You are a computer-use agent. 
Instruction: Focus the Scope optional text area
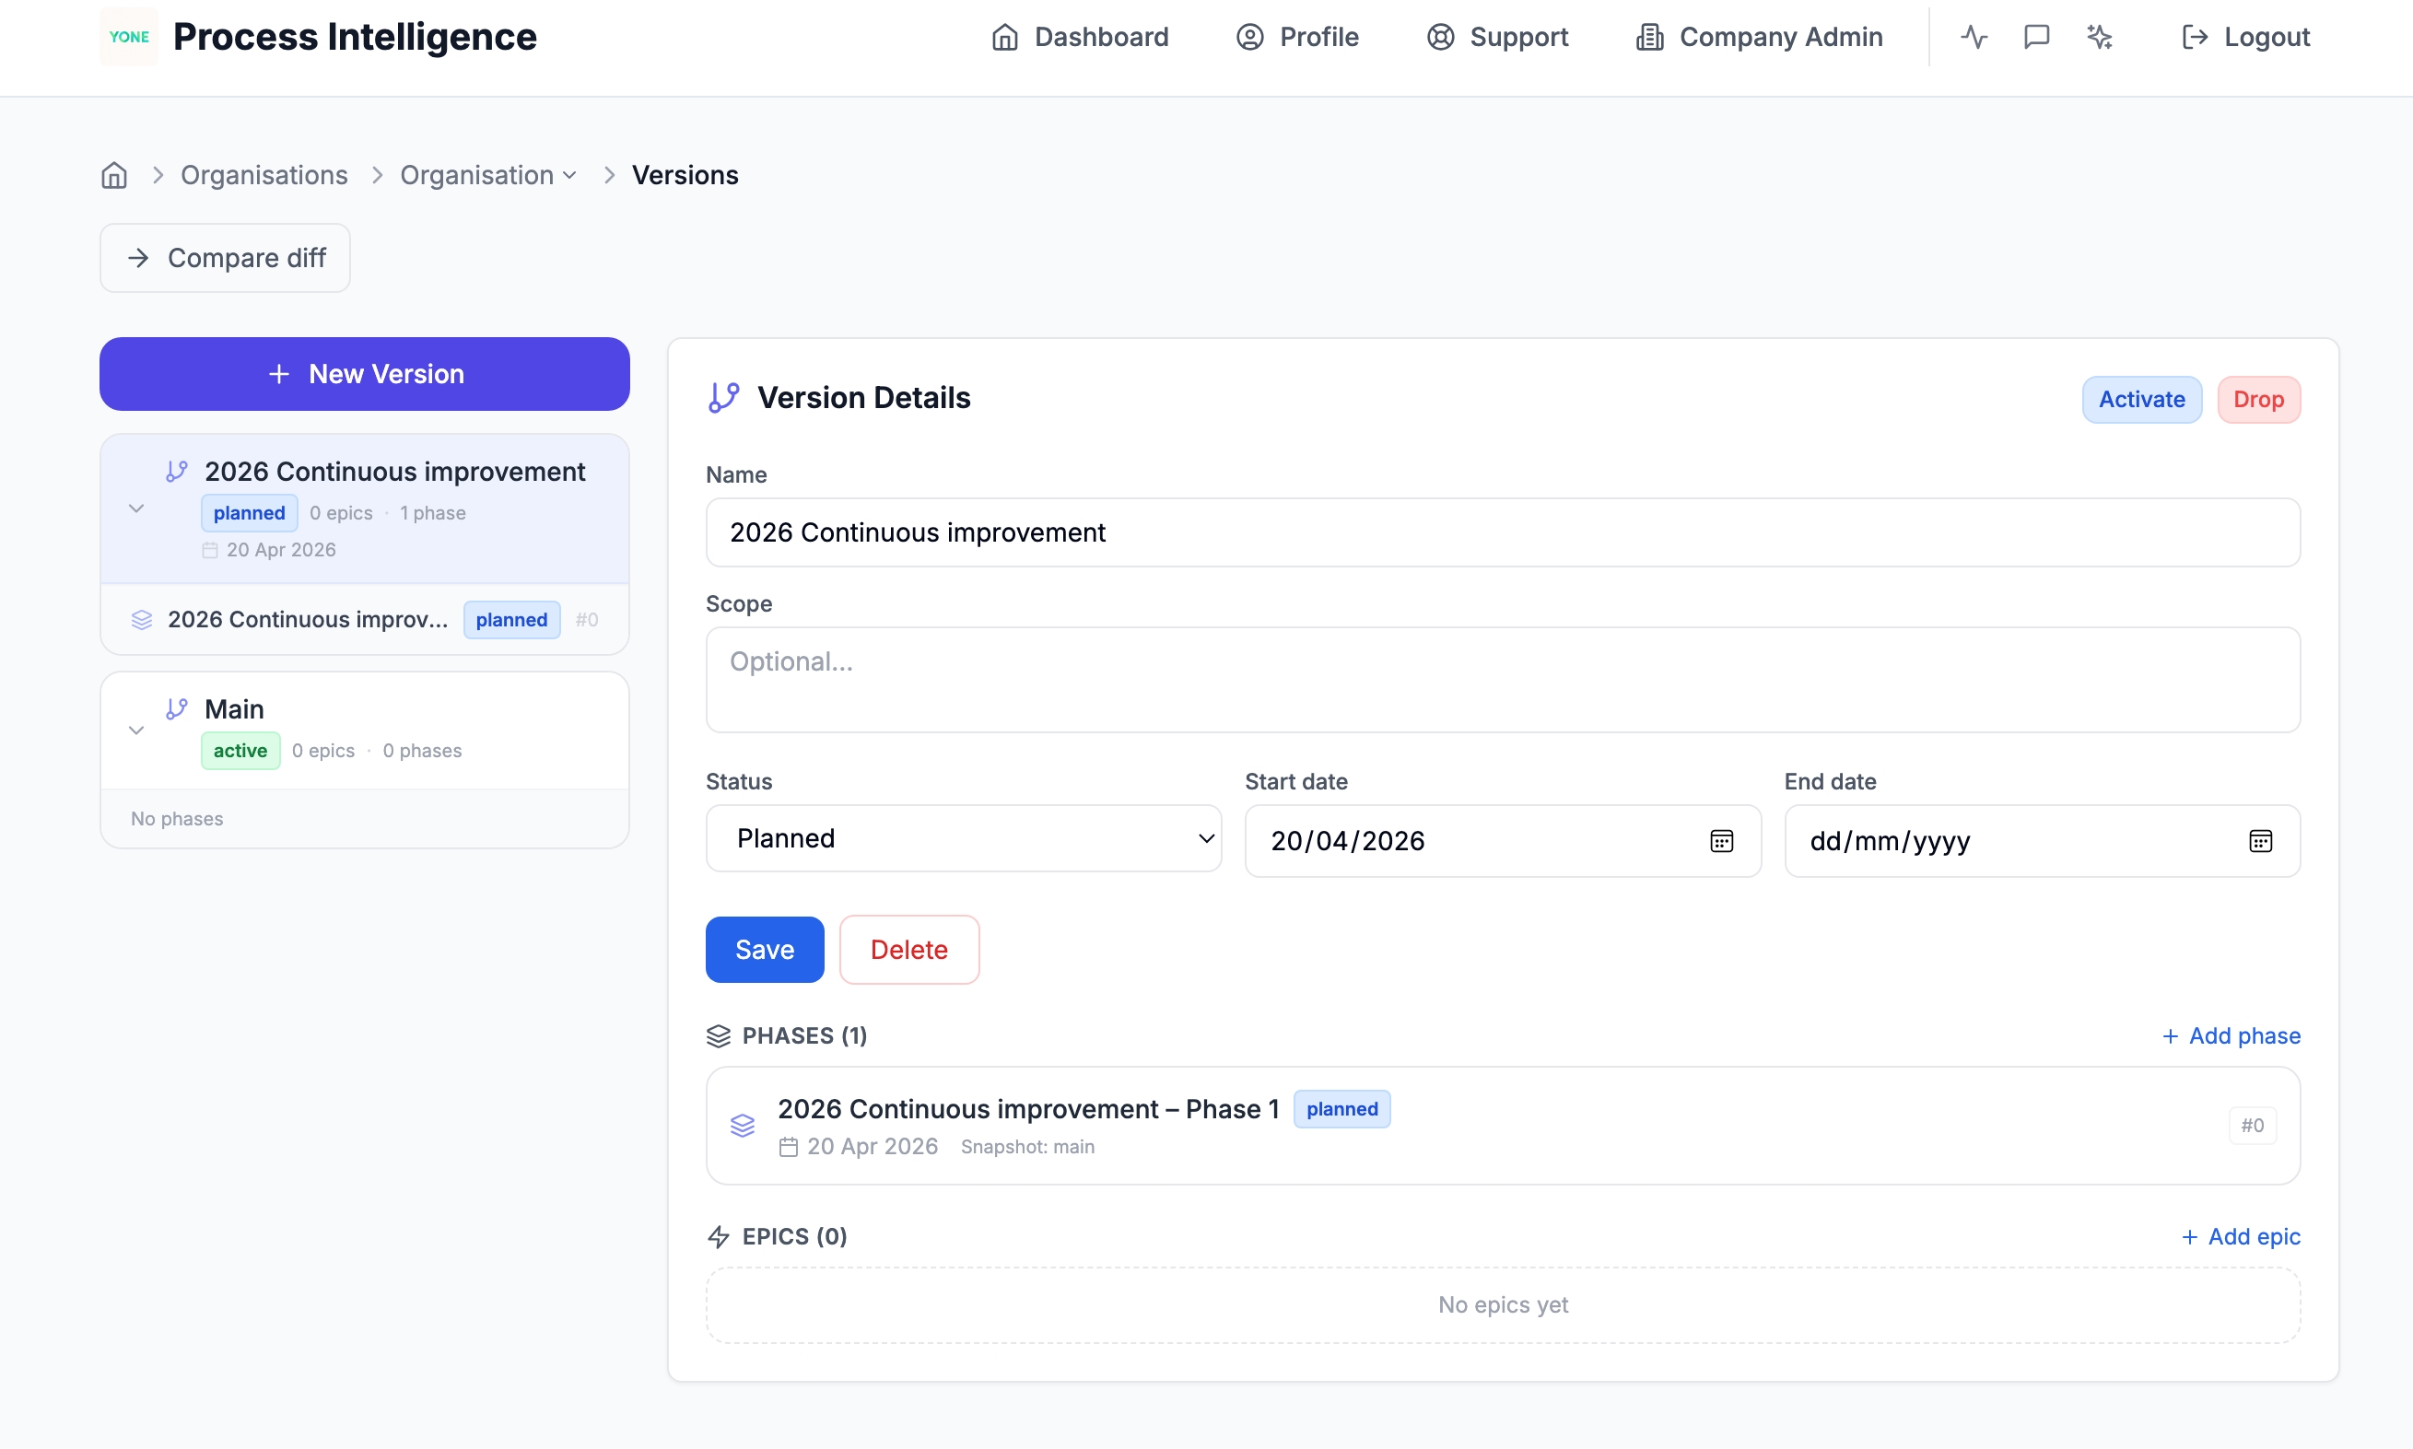[x=1503, y=680]
